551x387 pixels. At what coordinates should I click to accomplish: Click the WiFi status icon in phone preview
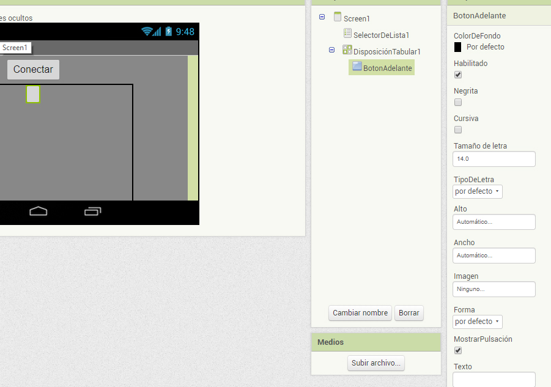tap(147, 31)
